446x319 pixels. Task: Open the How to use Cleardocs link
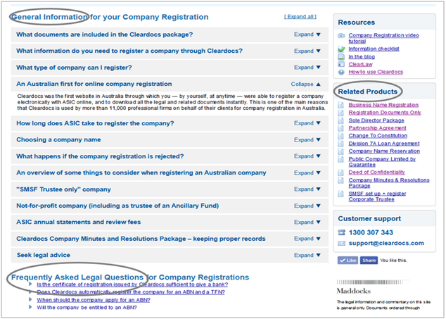pyautogui.click(x=376, y=72)
